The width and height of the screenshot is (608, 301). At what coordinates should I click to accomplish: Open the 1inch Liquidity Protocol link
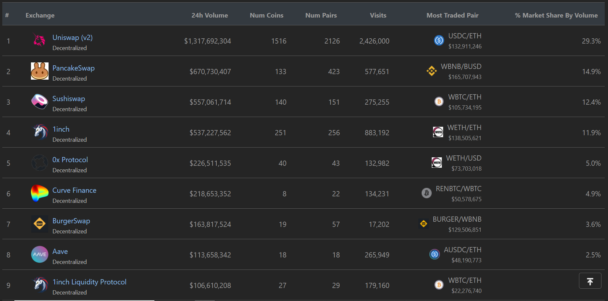[89, 282]
